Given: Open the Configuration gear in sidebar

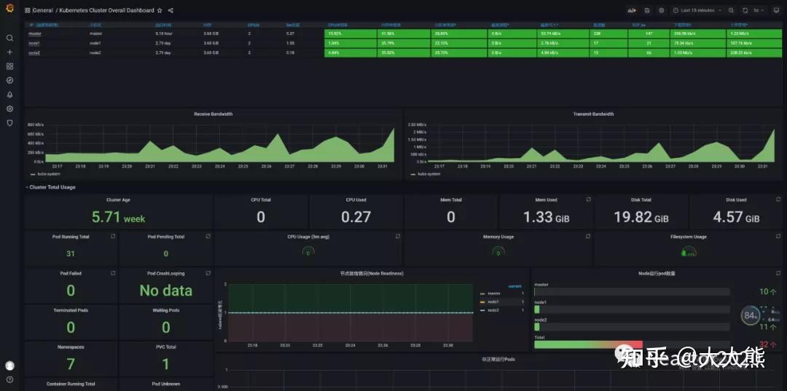Looking at the screenshot, I should (x=9, y=108).
